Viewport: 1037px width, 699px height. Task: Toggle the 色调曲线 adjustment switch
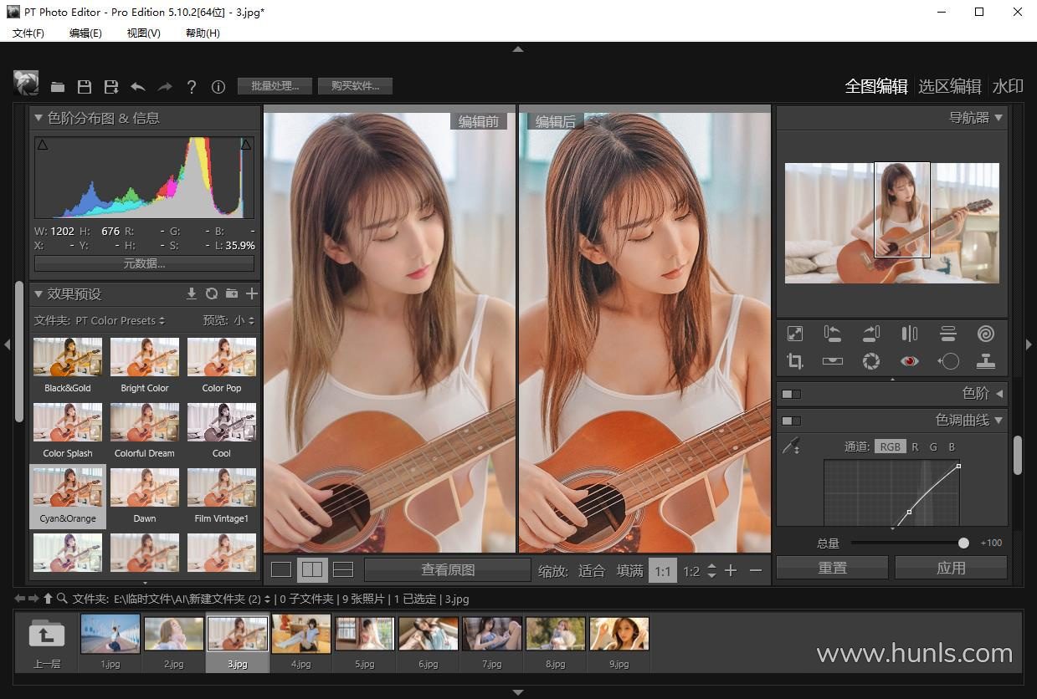coord(790,421)
